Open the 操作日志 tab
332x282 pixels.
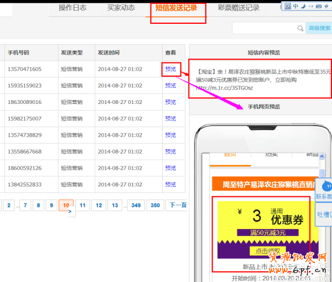pos(72,8)
